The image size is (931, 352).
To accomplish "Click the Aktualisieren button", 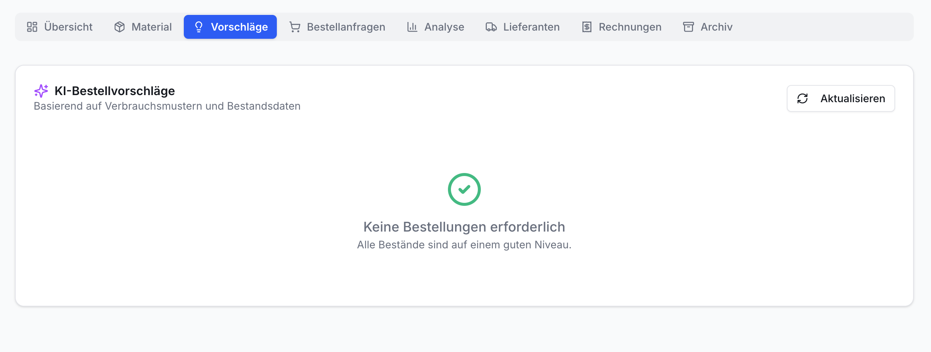I will click(x=841, y=98).
